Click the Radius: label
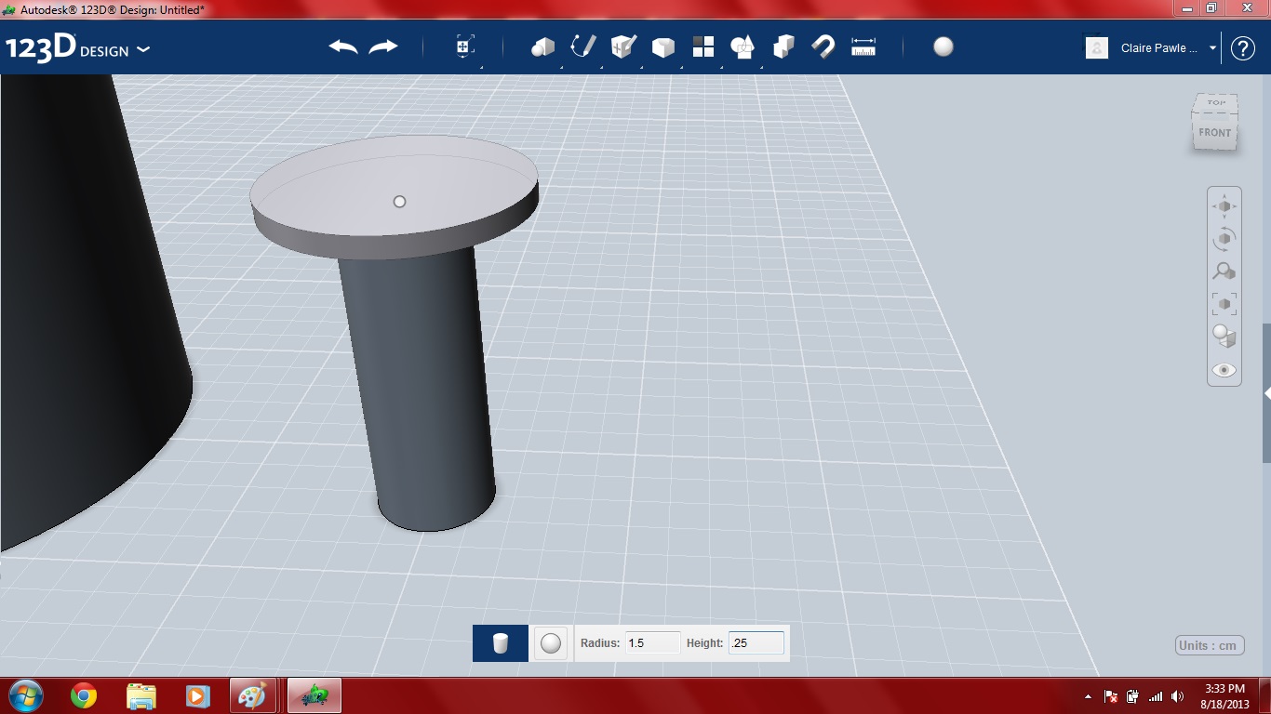 click(600, 643)
